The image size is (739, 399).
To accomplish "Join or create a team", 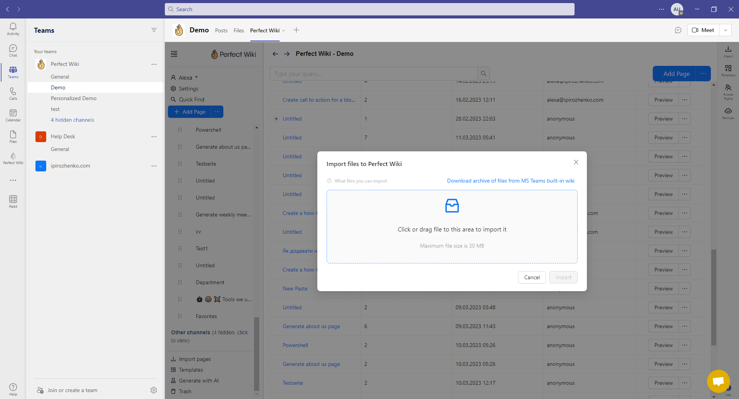I will 67,390.
